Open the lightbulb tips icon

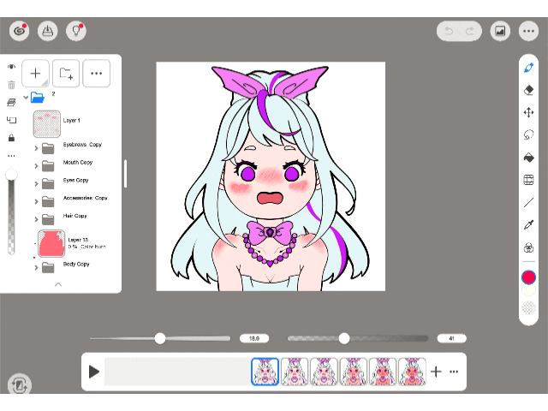(x=76, y=31)
